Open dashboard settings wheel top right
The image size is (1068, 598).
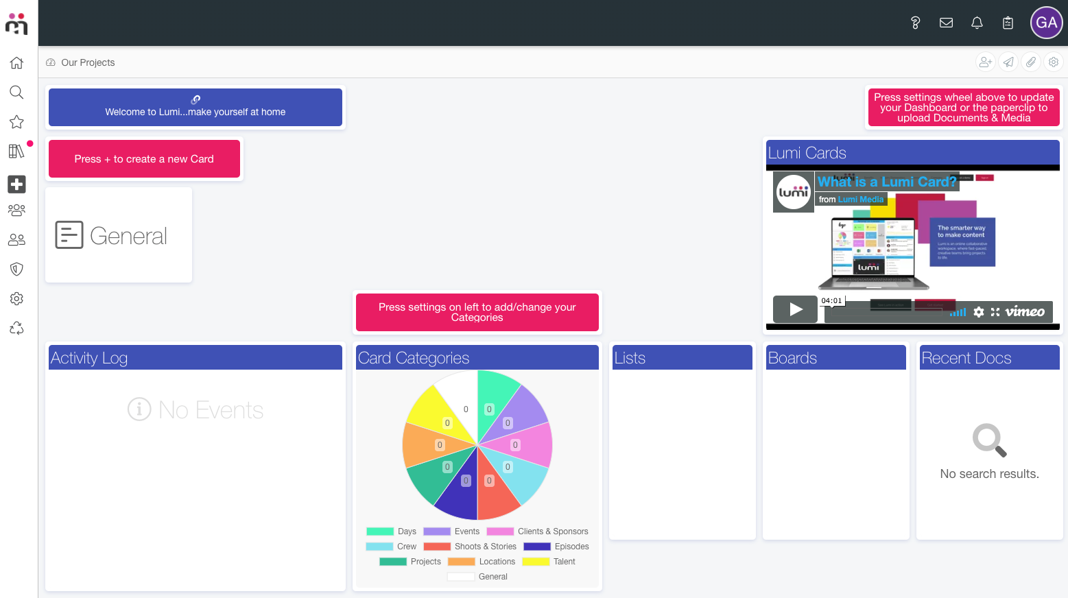(1054, 62)
